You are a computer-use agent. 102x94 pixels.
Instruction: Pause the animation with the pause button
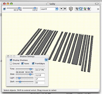(65, 9)
